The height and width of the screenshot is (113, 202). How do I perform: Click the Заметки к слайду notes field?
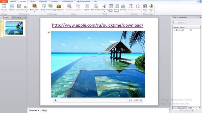(x=98, y=110)
